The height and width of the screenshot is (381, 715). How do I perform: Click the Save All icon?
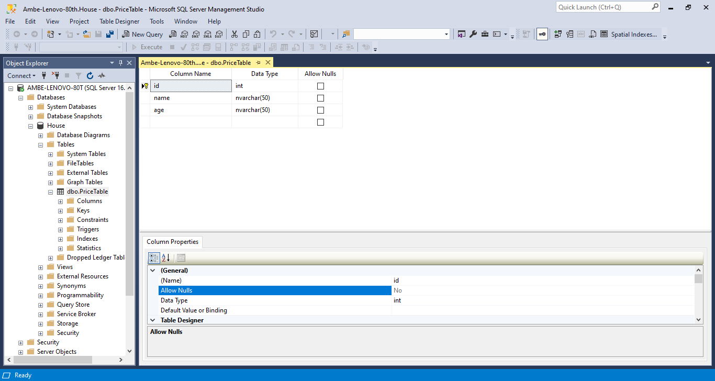(x=110, y=34)
